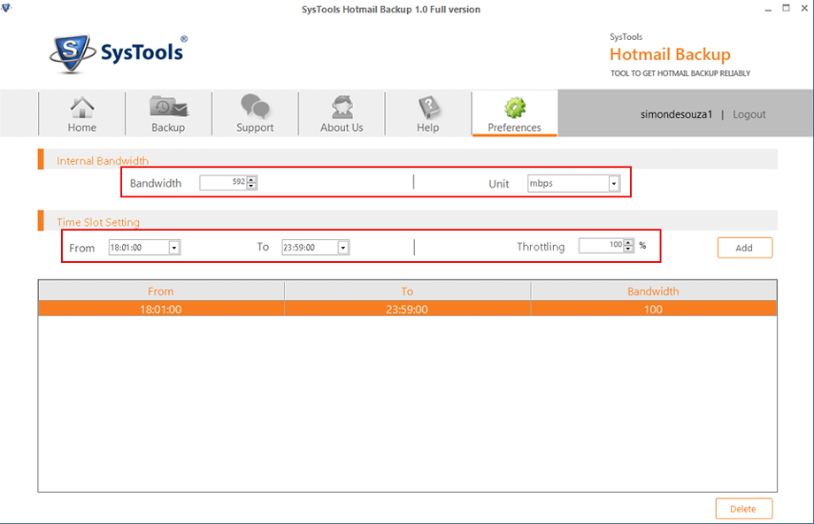Expand the Unit dropdown arrow

pyautogui.click(x=614, y=184)
